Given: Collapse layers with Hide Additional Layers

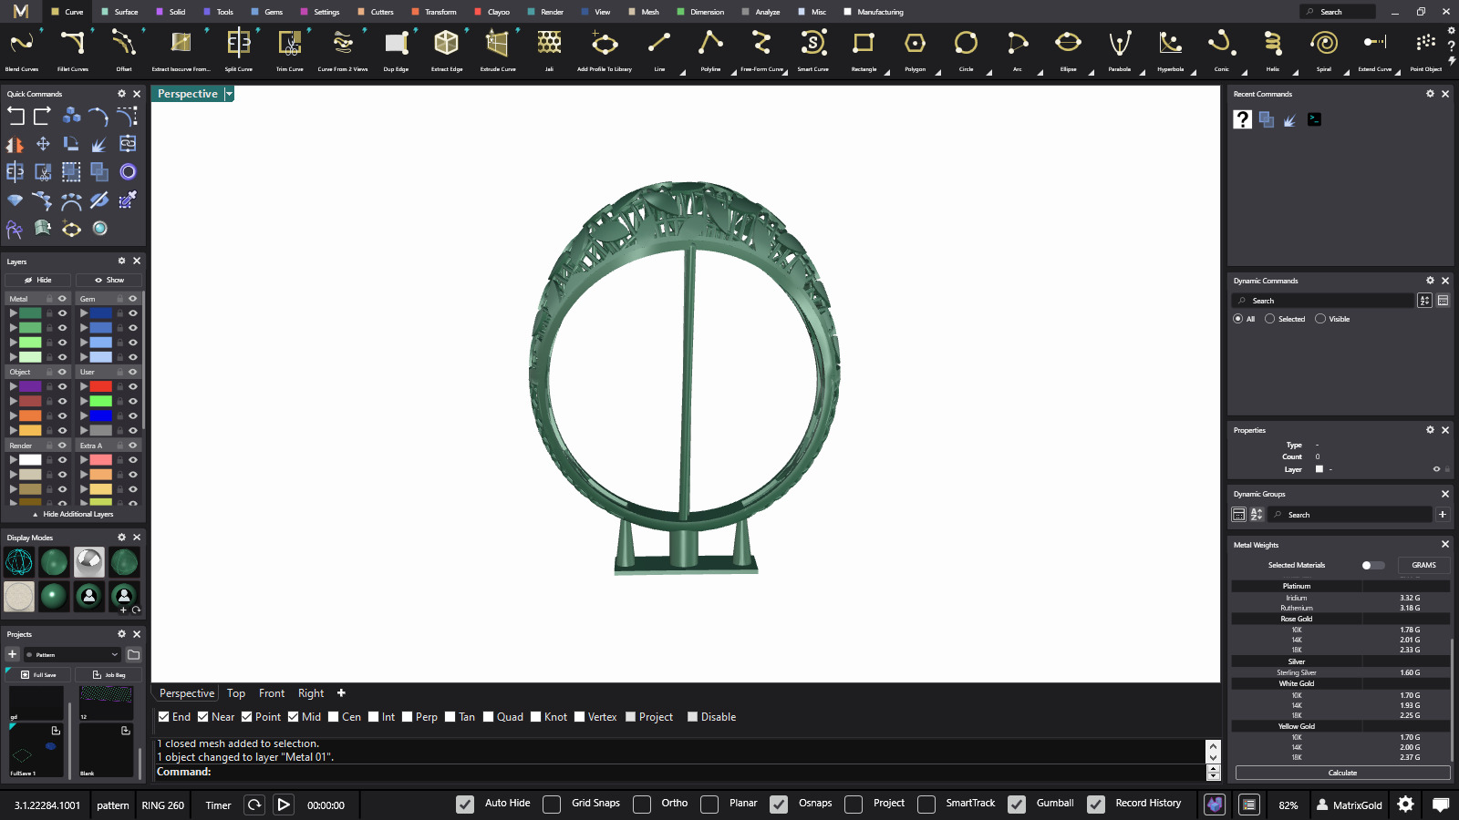Looking at the screenshot, I should click(73, 514).
